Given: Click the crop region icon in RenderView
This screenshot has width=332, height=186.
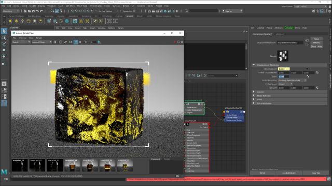Looking at the screenshot, I should [65, 42].
